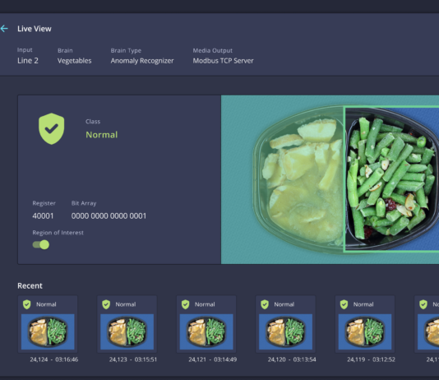Click the Class value 'Normal'

[102, 135]
